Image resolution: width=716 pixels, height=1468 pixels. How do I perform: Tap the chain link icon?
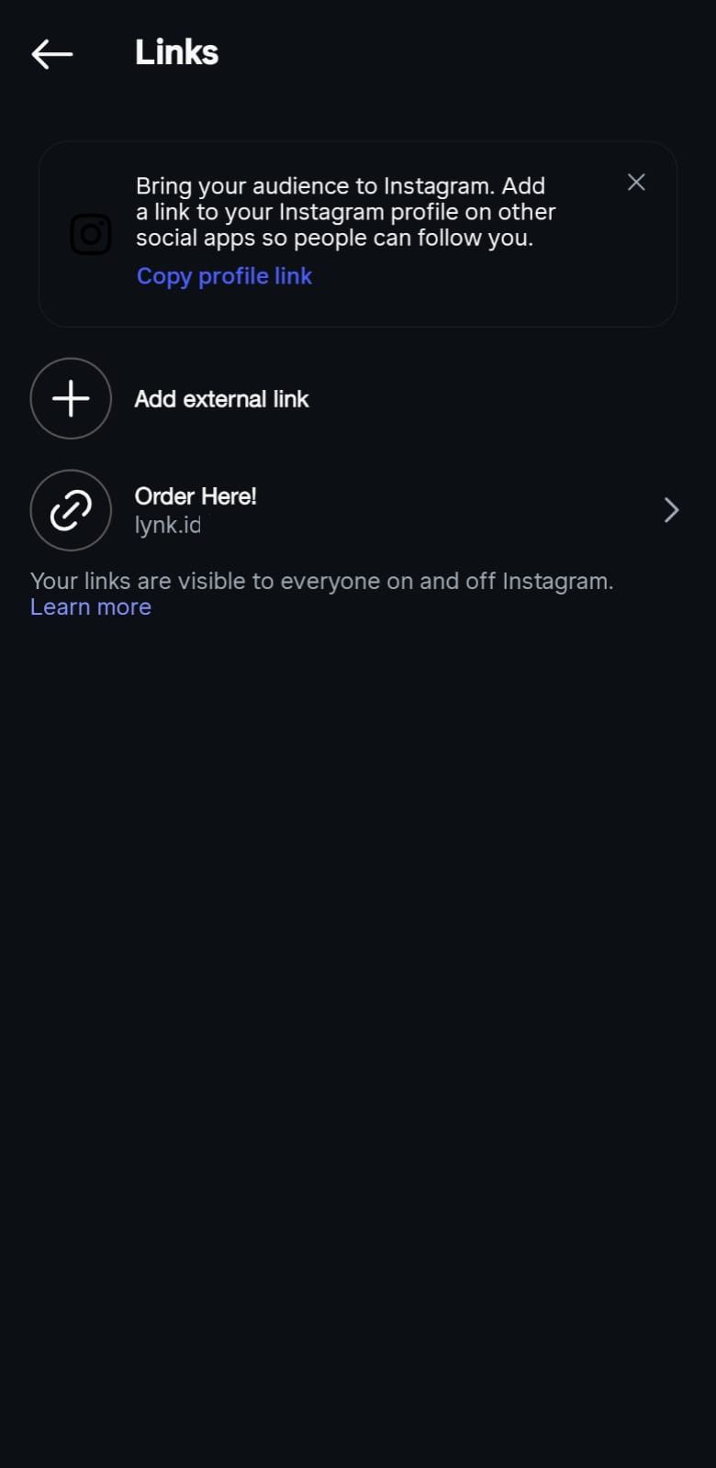71,510
